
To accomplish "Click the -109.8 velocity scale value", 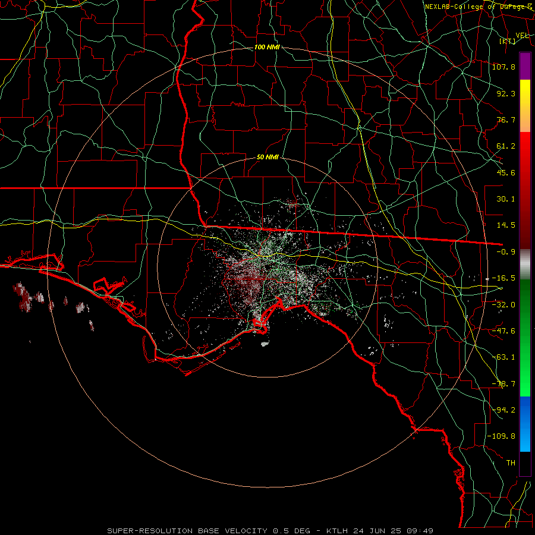I will [x=502, y=436].
